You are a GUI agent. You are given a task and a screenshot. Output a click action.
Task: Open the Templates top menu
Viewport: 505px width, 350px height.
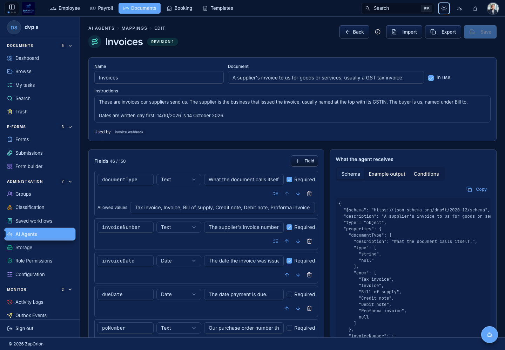tap(218, 8)
